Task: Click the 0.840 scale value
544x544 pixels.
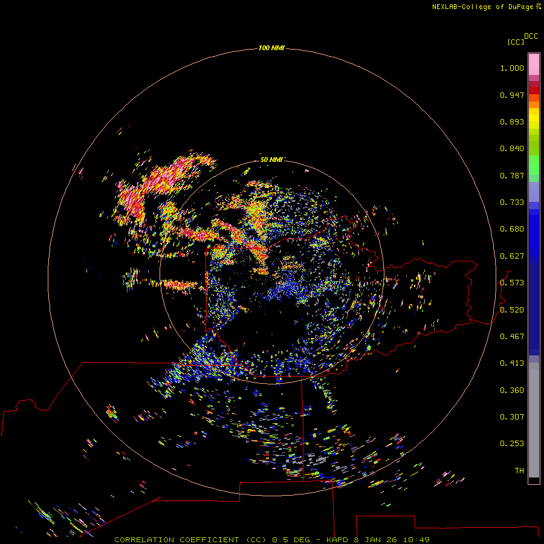Action: point(512,149)
